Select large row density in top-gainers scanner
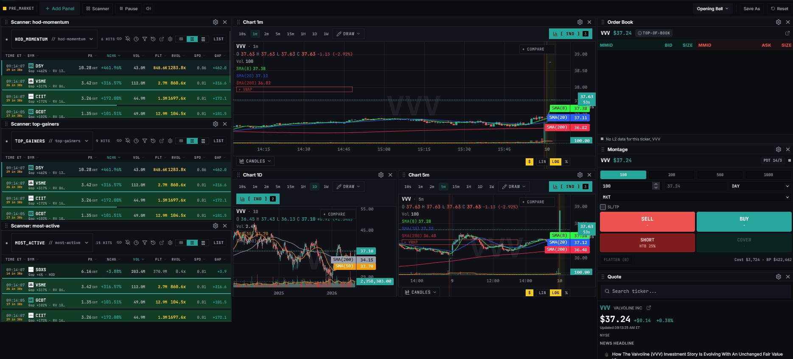 click(203, 141)
